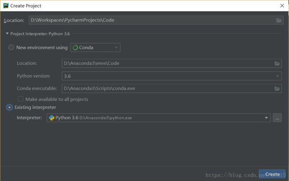This screenshot has width=289, height=181.
Task: Close the Create Project dialog
Action: [282, 6]
